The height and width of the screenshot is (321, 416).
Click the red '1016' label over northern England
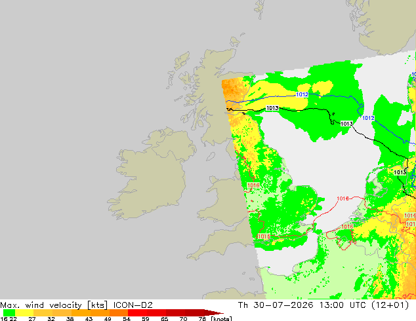pos(253,185)
